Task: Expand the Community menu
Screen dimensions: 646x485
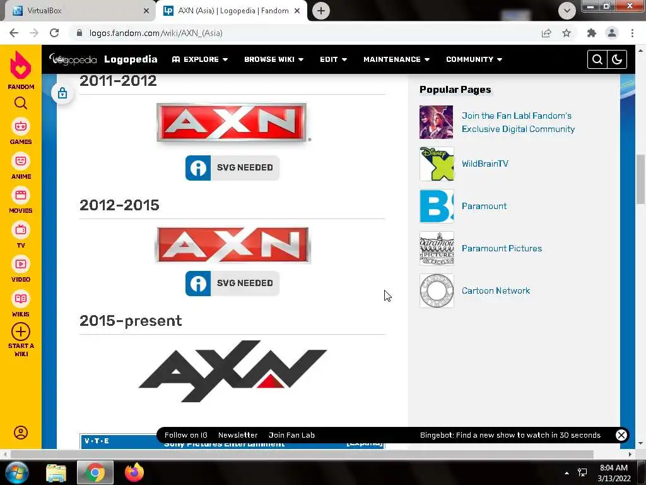Action: 474,59
